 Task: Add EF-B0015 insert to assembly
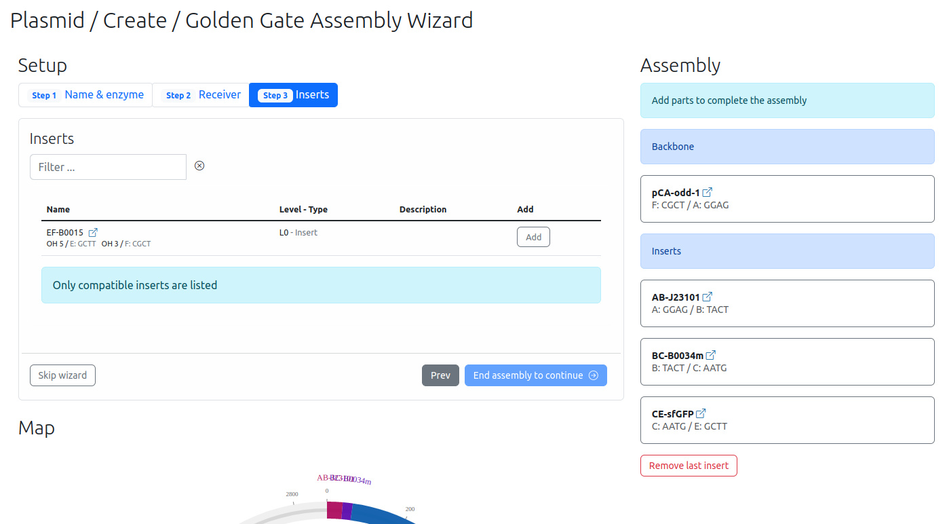pyautogui.click(x=533, y=237)
